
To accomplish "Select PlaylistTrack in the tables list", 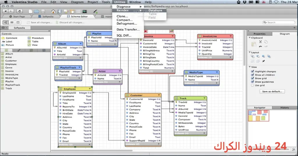I will coord(13,85).
